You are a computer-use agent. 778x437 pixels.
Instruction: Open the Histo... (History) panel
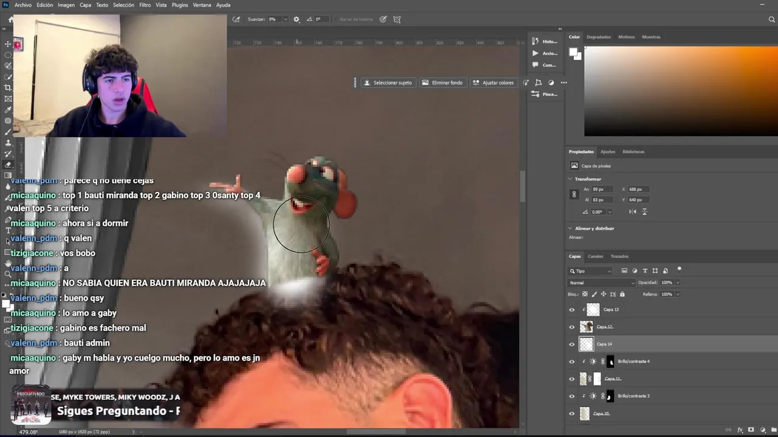coord(545,41)
